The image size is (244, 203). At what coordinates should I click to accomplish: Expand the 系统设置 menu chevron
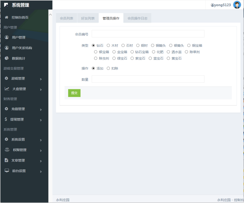(41, 140)
